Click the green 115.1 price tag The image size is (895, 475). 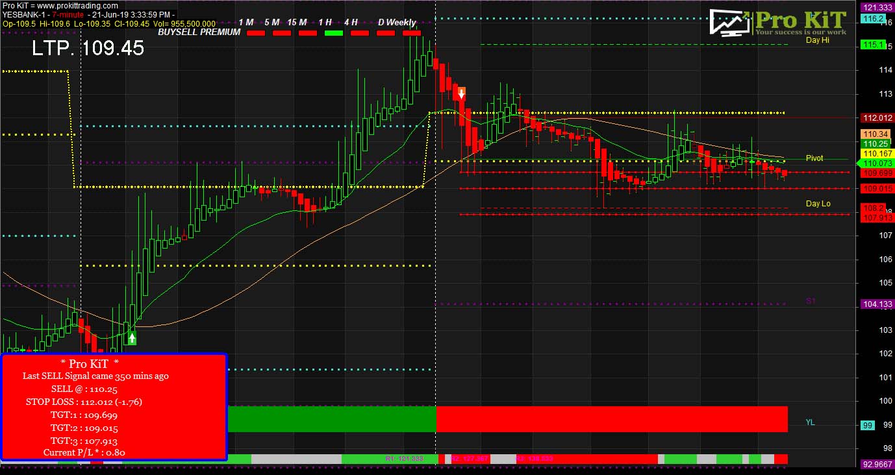[874, 45]
